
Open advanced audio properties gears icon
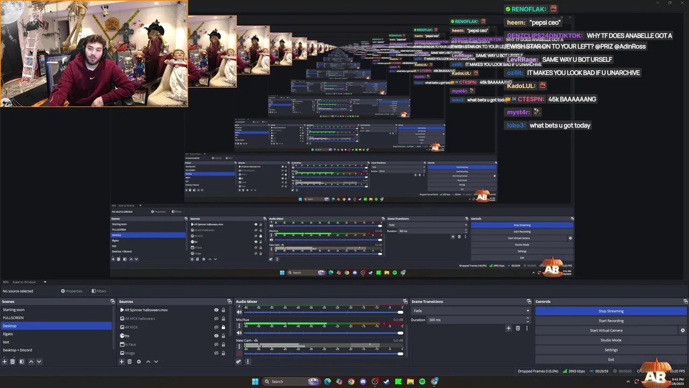[x=238, y=362]
